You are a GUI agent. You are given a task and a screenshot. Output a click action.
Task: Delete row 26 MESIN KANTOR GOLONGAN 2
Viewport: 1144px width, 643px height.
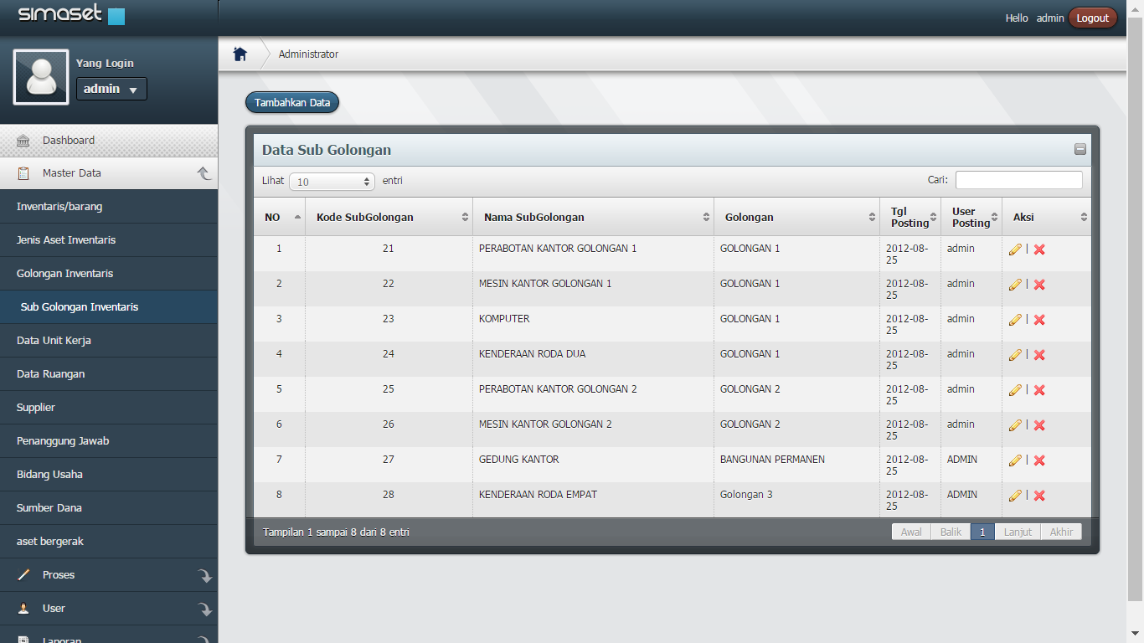point(1039,425)
